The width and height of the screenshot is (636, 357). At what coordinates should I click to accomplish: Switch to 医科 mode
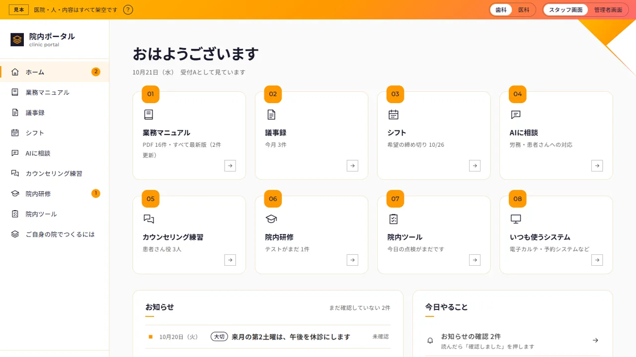(524, 10)
